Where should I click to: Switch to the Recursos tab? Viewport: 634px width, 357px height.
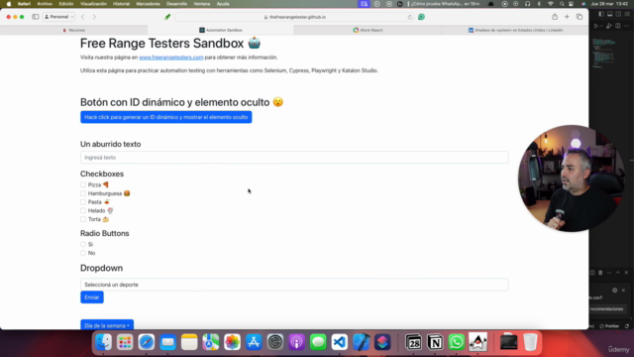click(x=74, y=31)
